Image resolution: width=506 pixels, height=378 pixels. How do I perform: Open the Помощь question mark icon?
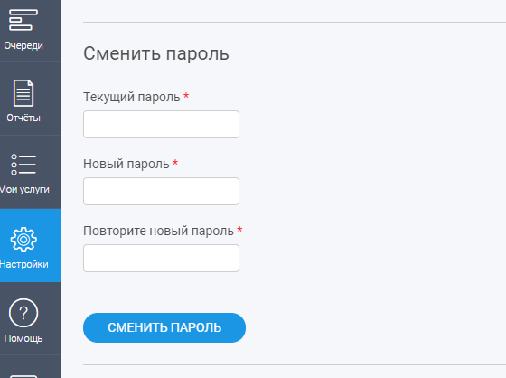pos(23,313)
